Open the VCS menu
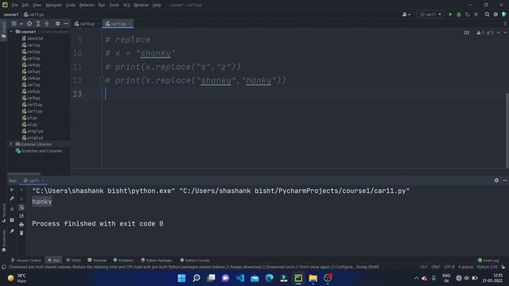 pyautogui.click(x=126, y=6)
